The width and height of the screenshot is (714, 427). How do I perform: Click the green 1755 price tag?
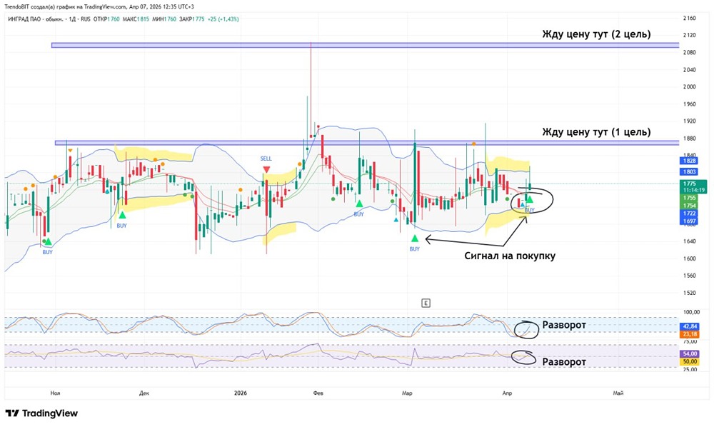(690, 198)
